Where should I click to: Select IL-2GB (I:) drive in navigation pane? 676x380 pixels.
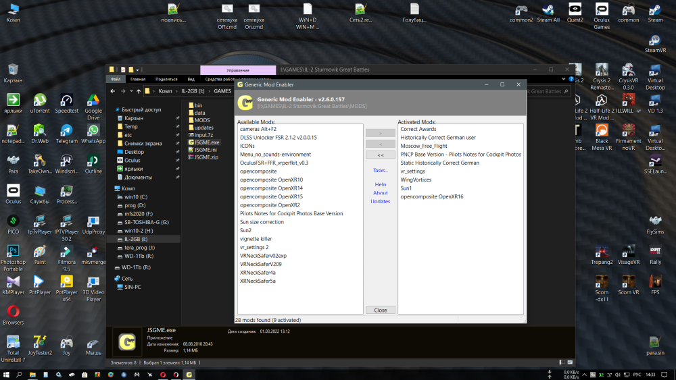coord(136,239)
